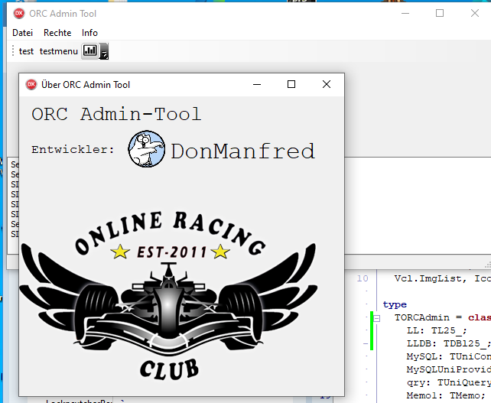Open the Rechte menu
The height and width of the screenshot is (403, 491).
click(57, 33)
